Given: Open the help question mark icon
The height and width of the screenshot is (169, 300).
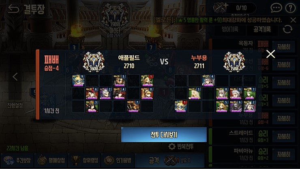Looking at the screenshot, I should (290, 8).
